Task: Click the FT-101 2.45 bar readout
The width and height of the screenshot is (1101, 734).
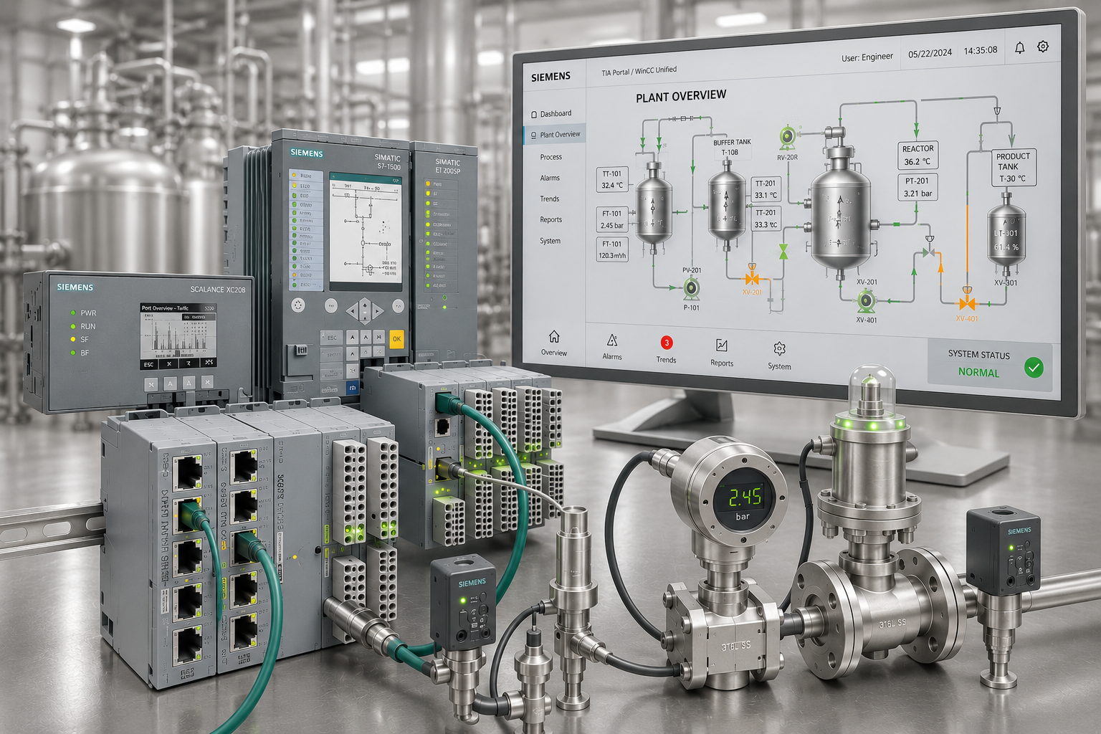Action: [x=612, y=219]
